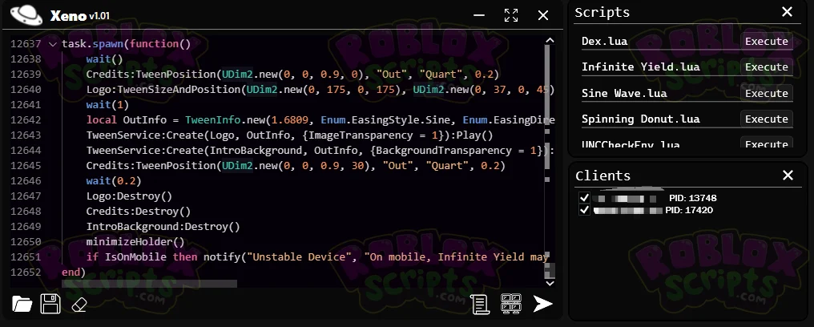Place cursor on the IntroBackground:Destroy() line
Viewport: 814px width, 327px height.
coord(163,227)
